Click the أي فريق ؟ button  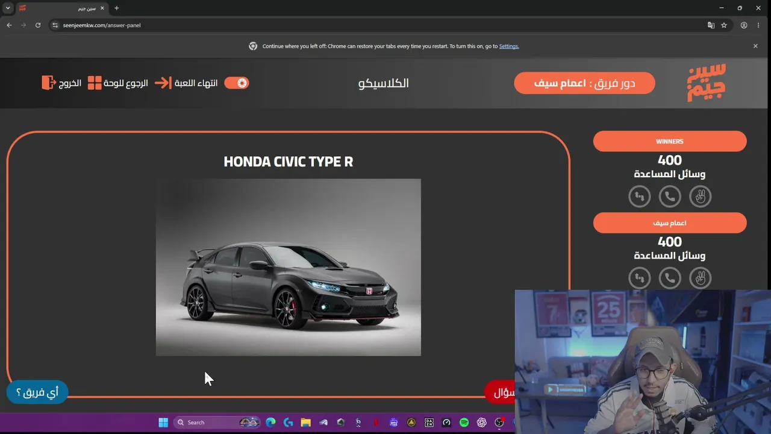(37, 392)
